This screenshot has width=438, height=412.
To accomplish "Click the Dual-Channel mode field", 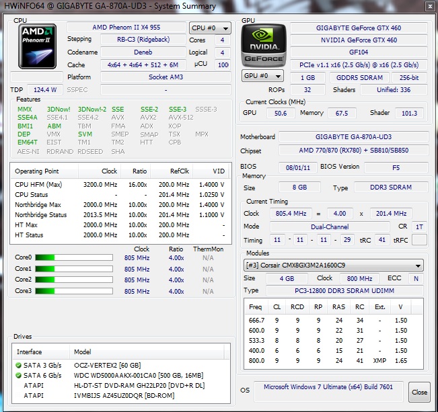I will [330, 227].
